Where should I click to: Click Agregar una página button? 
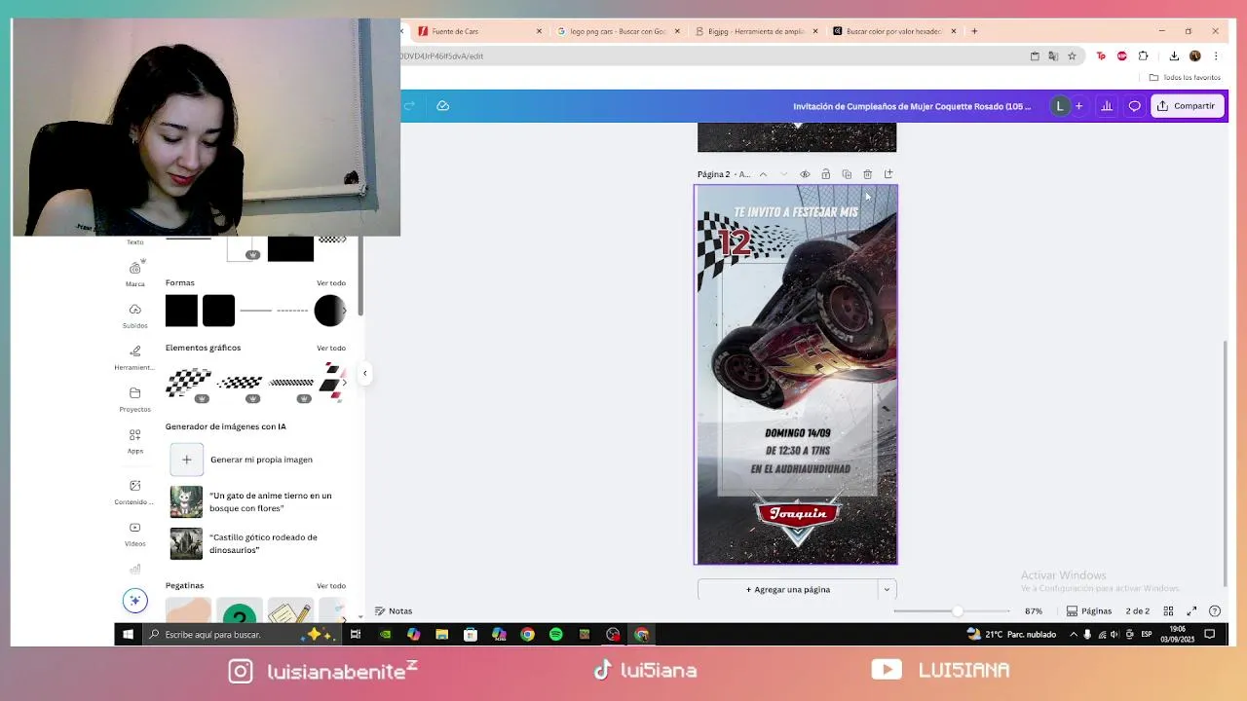tap(788, 589)
